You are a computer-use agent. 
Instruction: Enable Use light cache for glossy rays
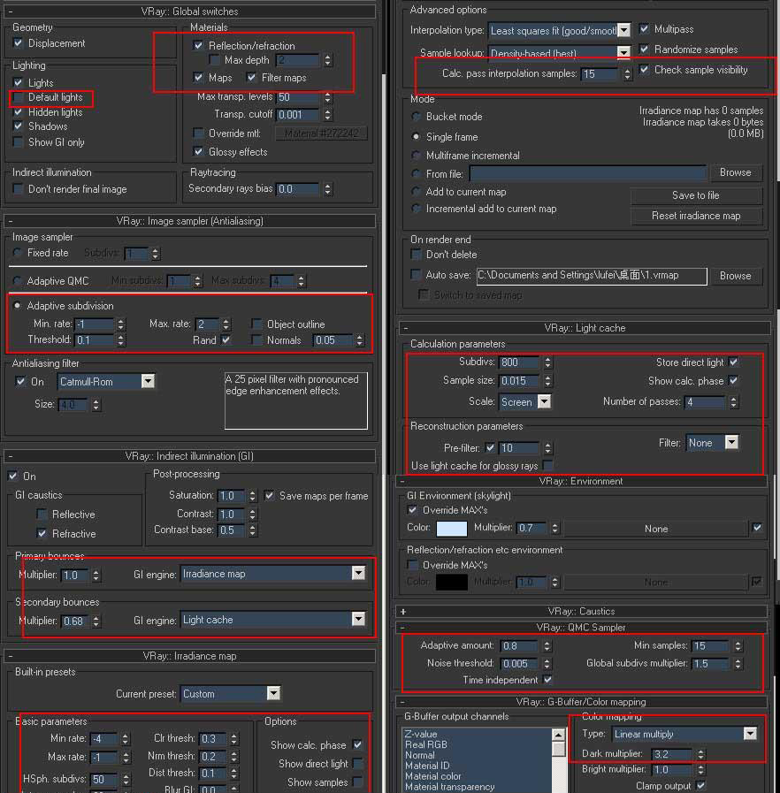click(x=547, y=465)
